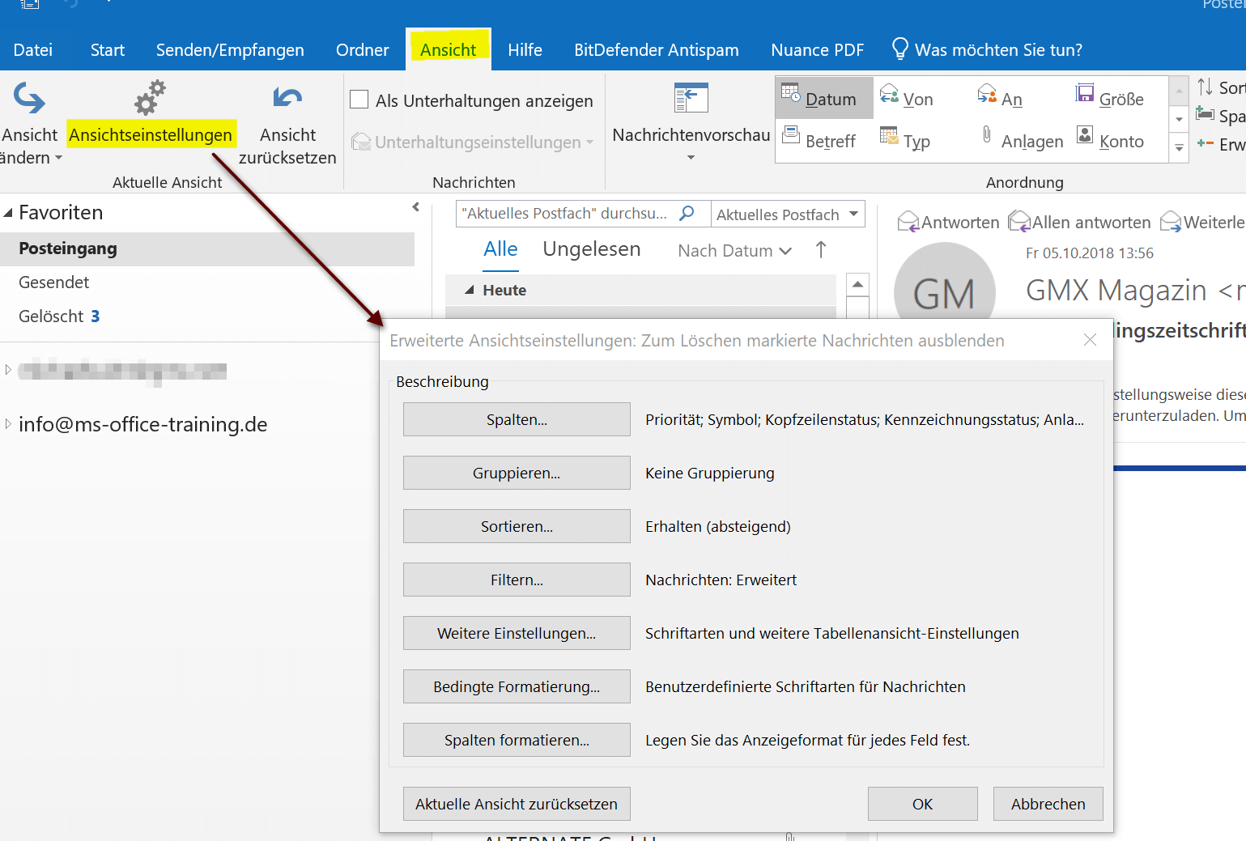Image resolution: width=1246 pixels, height=841 pixels.
Task: Expand the blurred account folder tree
Action: pos(8,370)
